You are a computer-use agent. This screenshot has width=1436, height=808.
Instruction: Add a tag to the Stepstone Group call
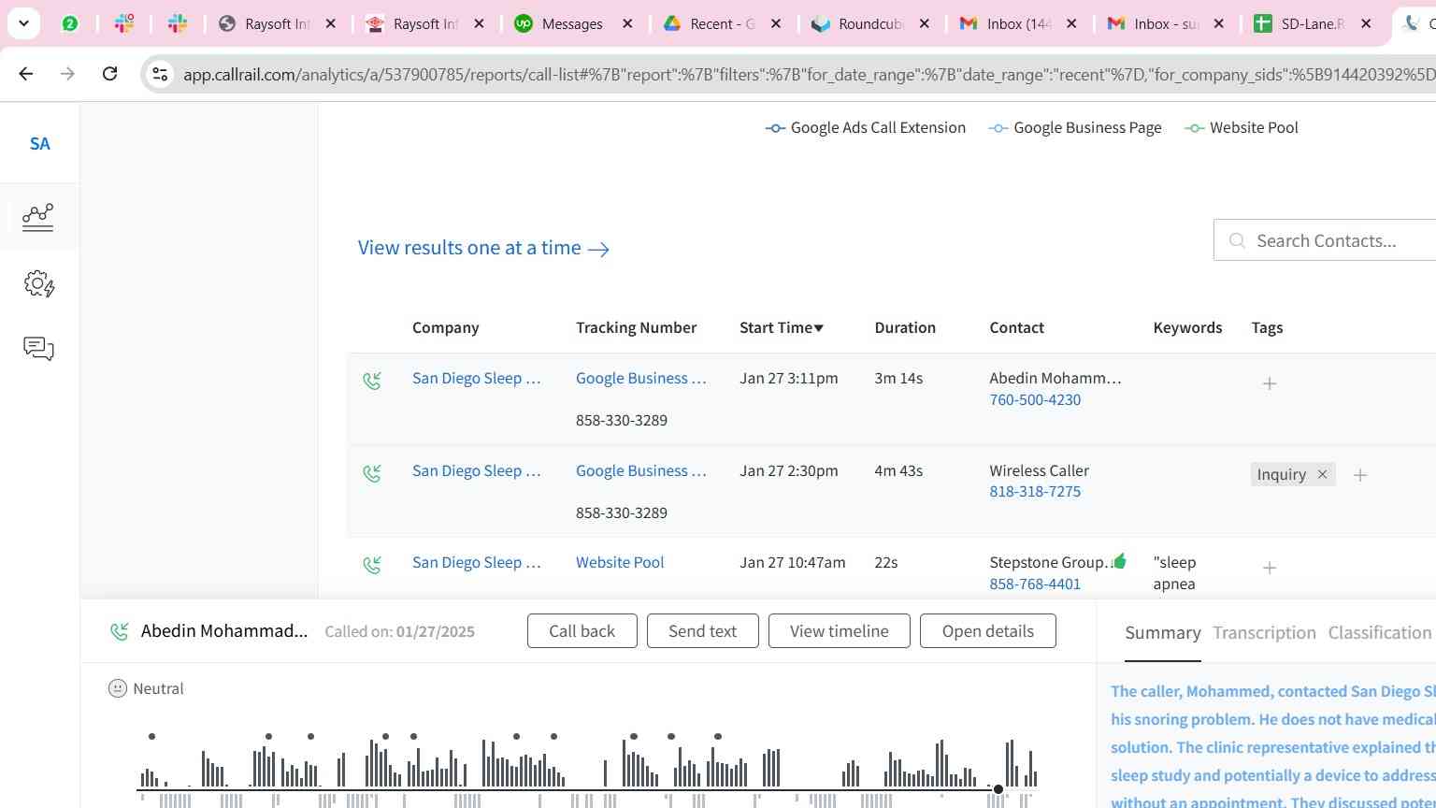1270,568
